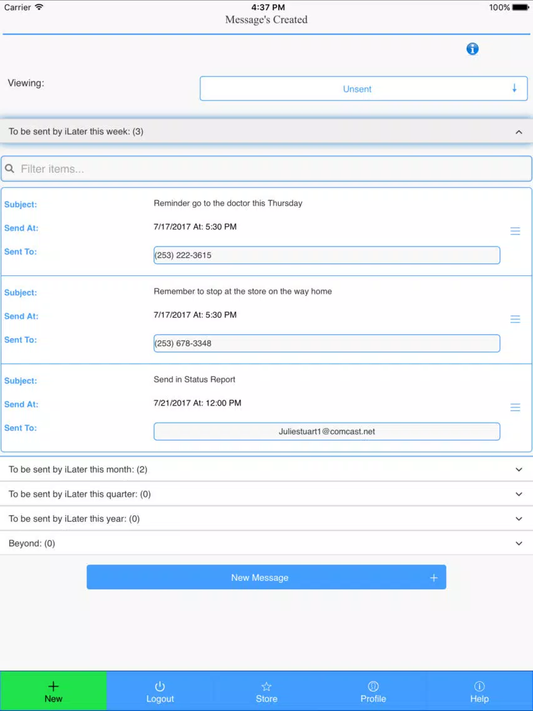The image size is (533, 711).
Task: Click send time '7/21/2017 At: 12:00 PM'
Action: [x=197, y=402]
